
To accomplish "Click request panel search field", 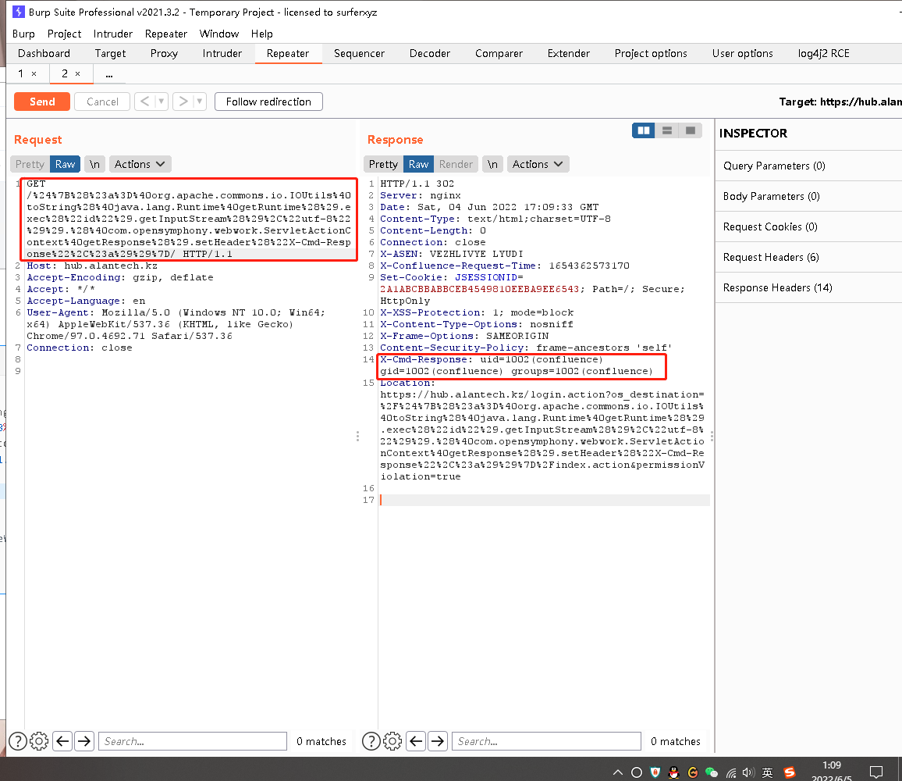I will pyautogui.click(x=193, y=741).
